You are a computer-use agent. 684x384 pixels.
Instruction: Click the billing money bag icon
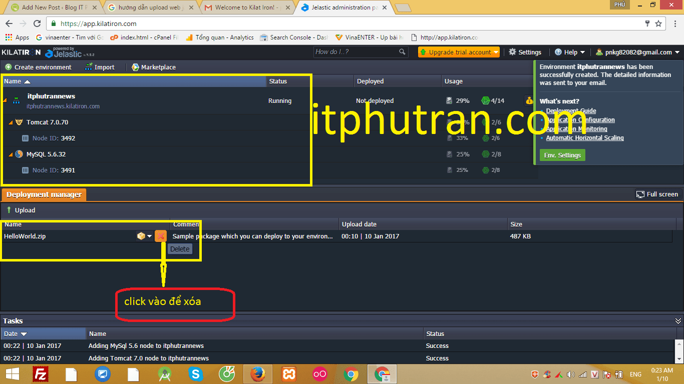click(529, 100)
